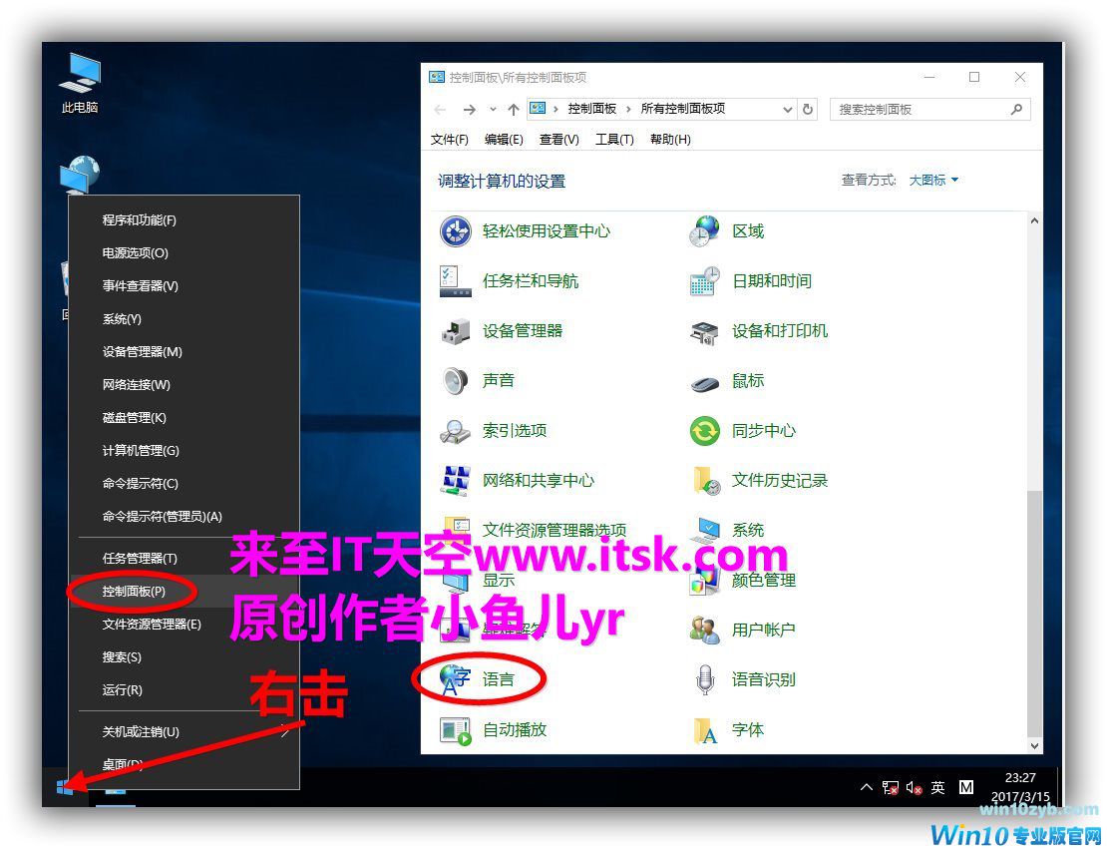Viewport: 1107px width, 849px height.
Task: Open the Region (区域) globe icon
Action: tap(704, 231)
